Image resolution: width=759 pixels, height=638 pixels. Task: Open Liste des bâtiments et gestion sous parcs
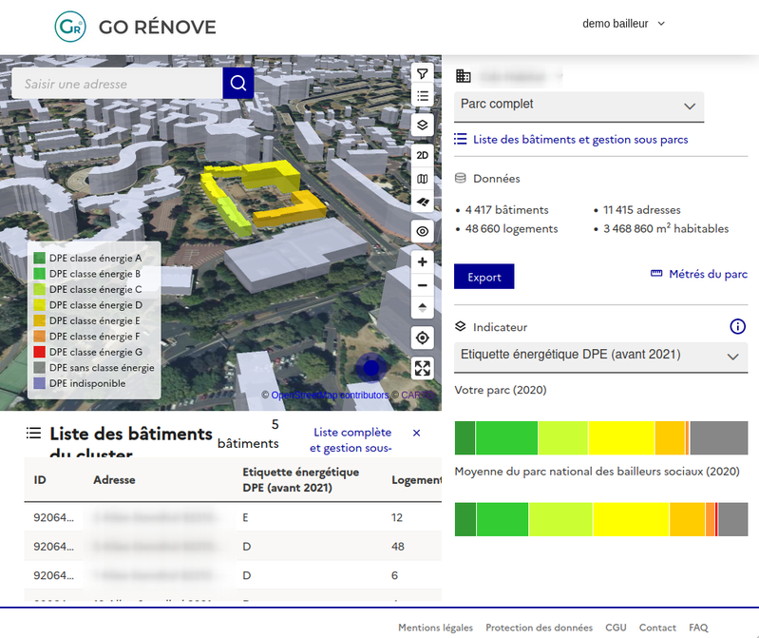(579, 140)
